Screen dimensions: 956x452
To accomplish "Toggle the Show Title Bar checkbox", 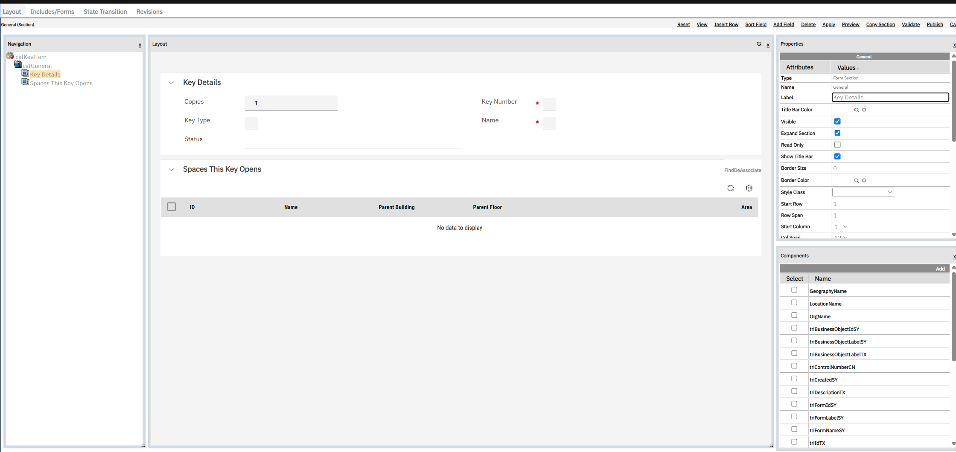I will (837, 156).
